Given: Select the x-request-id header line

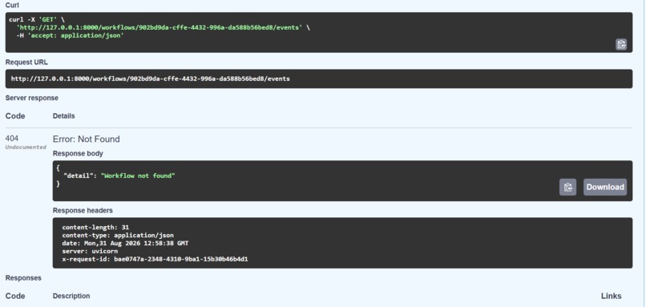Looking at the screenshot, I should [x=155, y=259].
